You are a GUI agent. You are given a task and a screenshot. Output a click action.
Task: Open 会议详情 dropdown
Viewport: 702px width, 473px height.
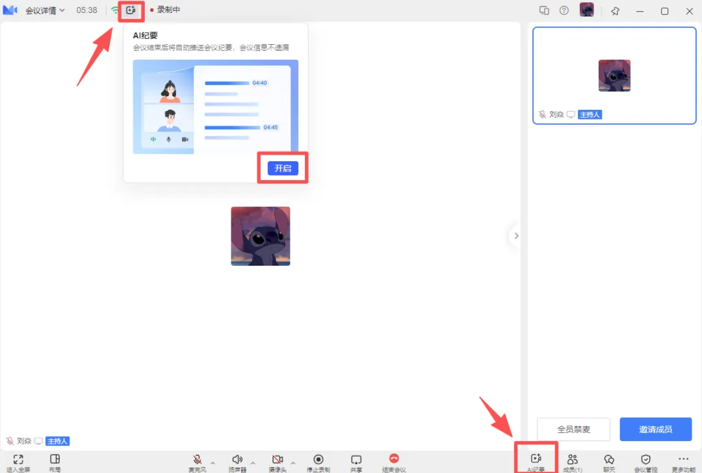[45, 10]
